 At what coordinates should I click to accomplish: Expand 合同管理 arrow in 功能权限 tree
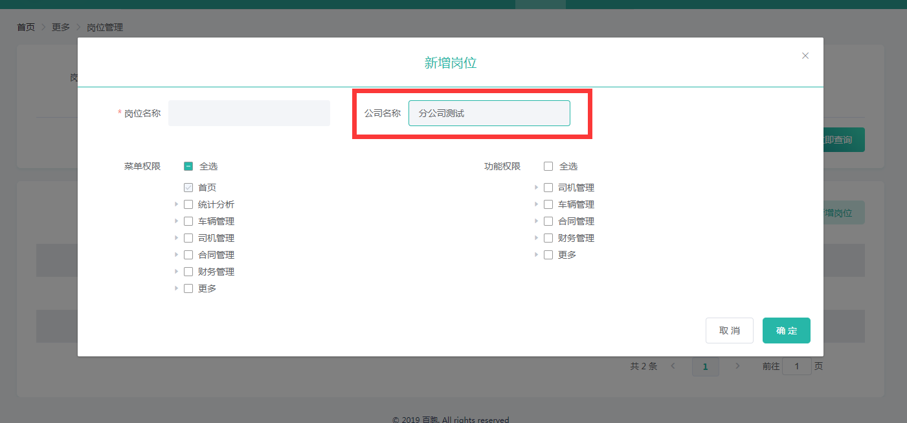(x=536, y=221)
